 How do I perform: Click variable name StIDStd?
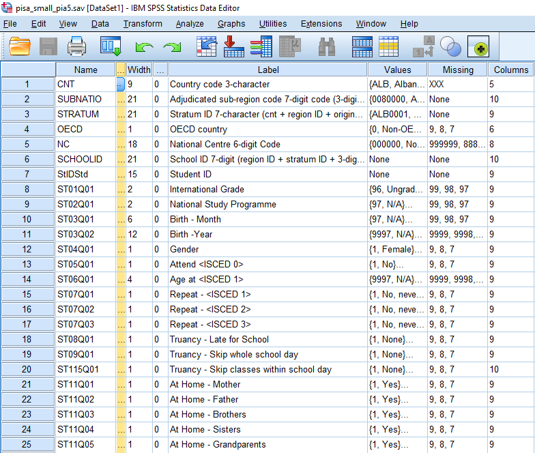pos(72,175)
